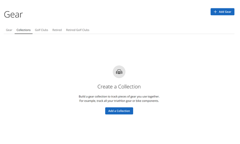Click the Add Gear button
Viewport: 240px width, 144px height.
(x=222, y=12)
